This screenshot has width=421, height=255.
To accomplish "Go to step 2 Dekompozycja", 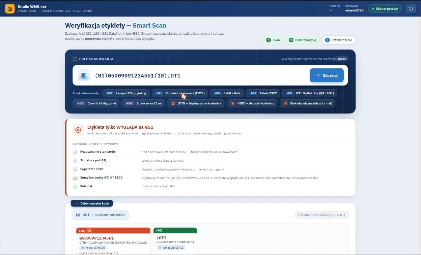I will 302,40.
